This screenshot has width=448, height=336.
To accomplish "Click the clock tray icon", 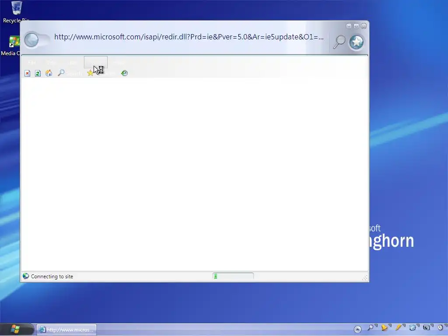I will pyautogui.click(x=440, y=328).
